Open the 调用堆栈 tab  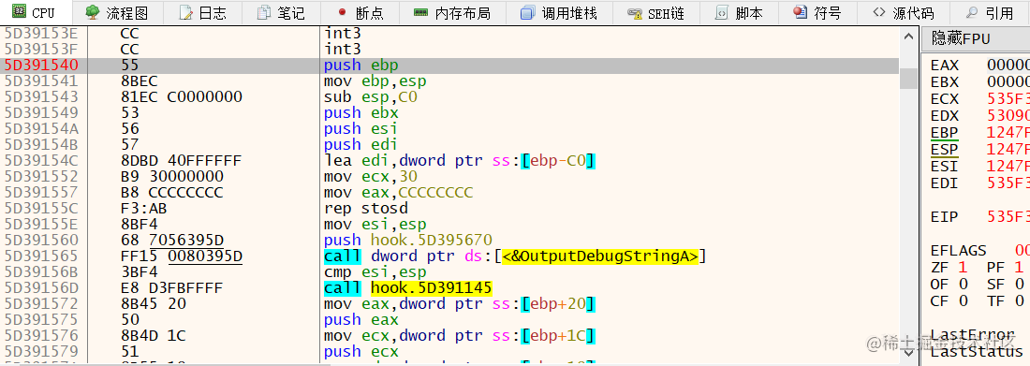(558, 12)
